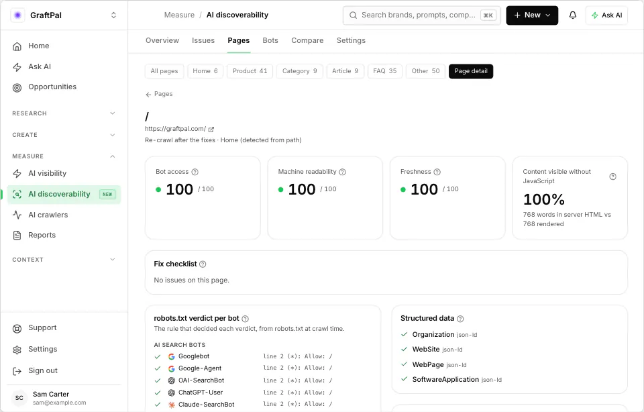Click the Opportunities target icon
The height and width of the screenshot is (412, 644).
17,87
